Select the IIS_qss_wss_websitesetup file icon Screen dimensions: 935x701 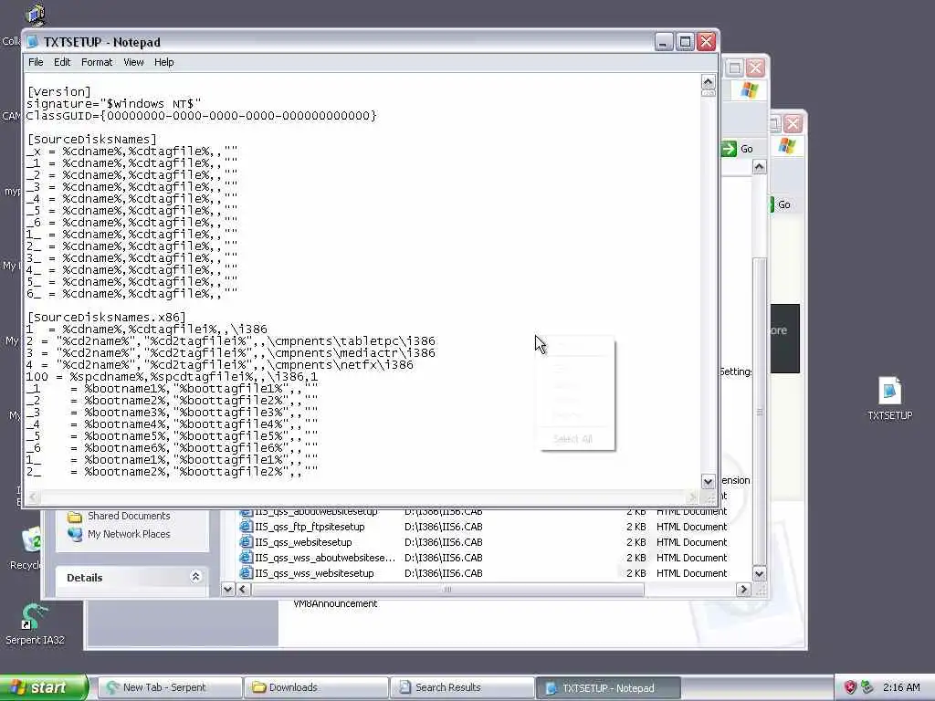pos(246,573)
